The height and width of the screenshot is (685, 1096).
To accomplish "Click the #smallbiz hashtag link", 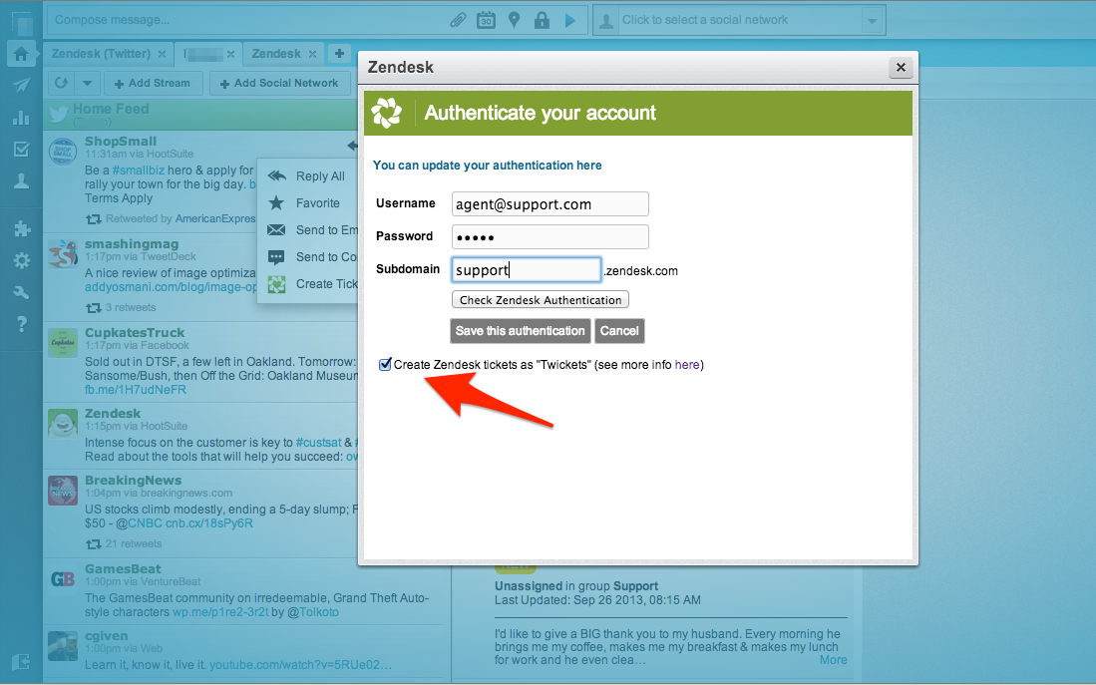I will (139, 171).
